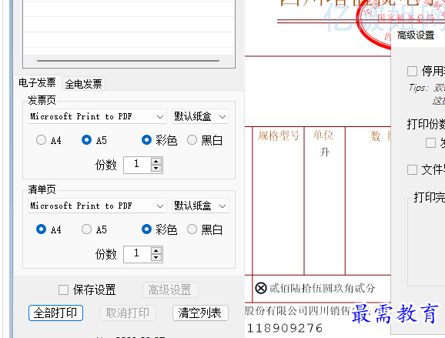Toggle the 停用 checkbox in 高级设置 dialog
The height and width of the screenshot is (338, 445).
tap(412, 71)
